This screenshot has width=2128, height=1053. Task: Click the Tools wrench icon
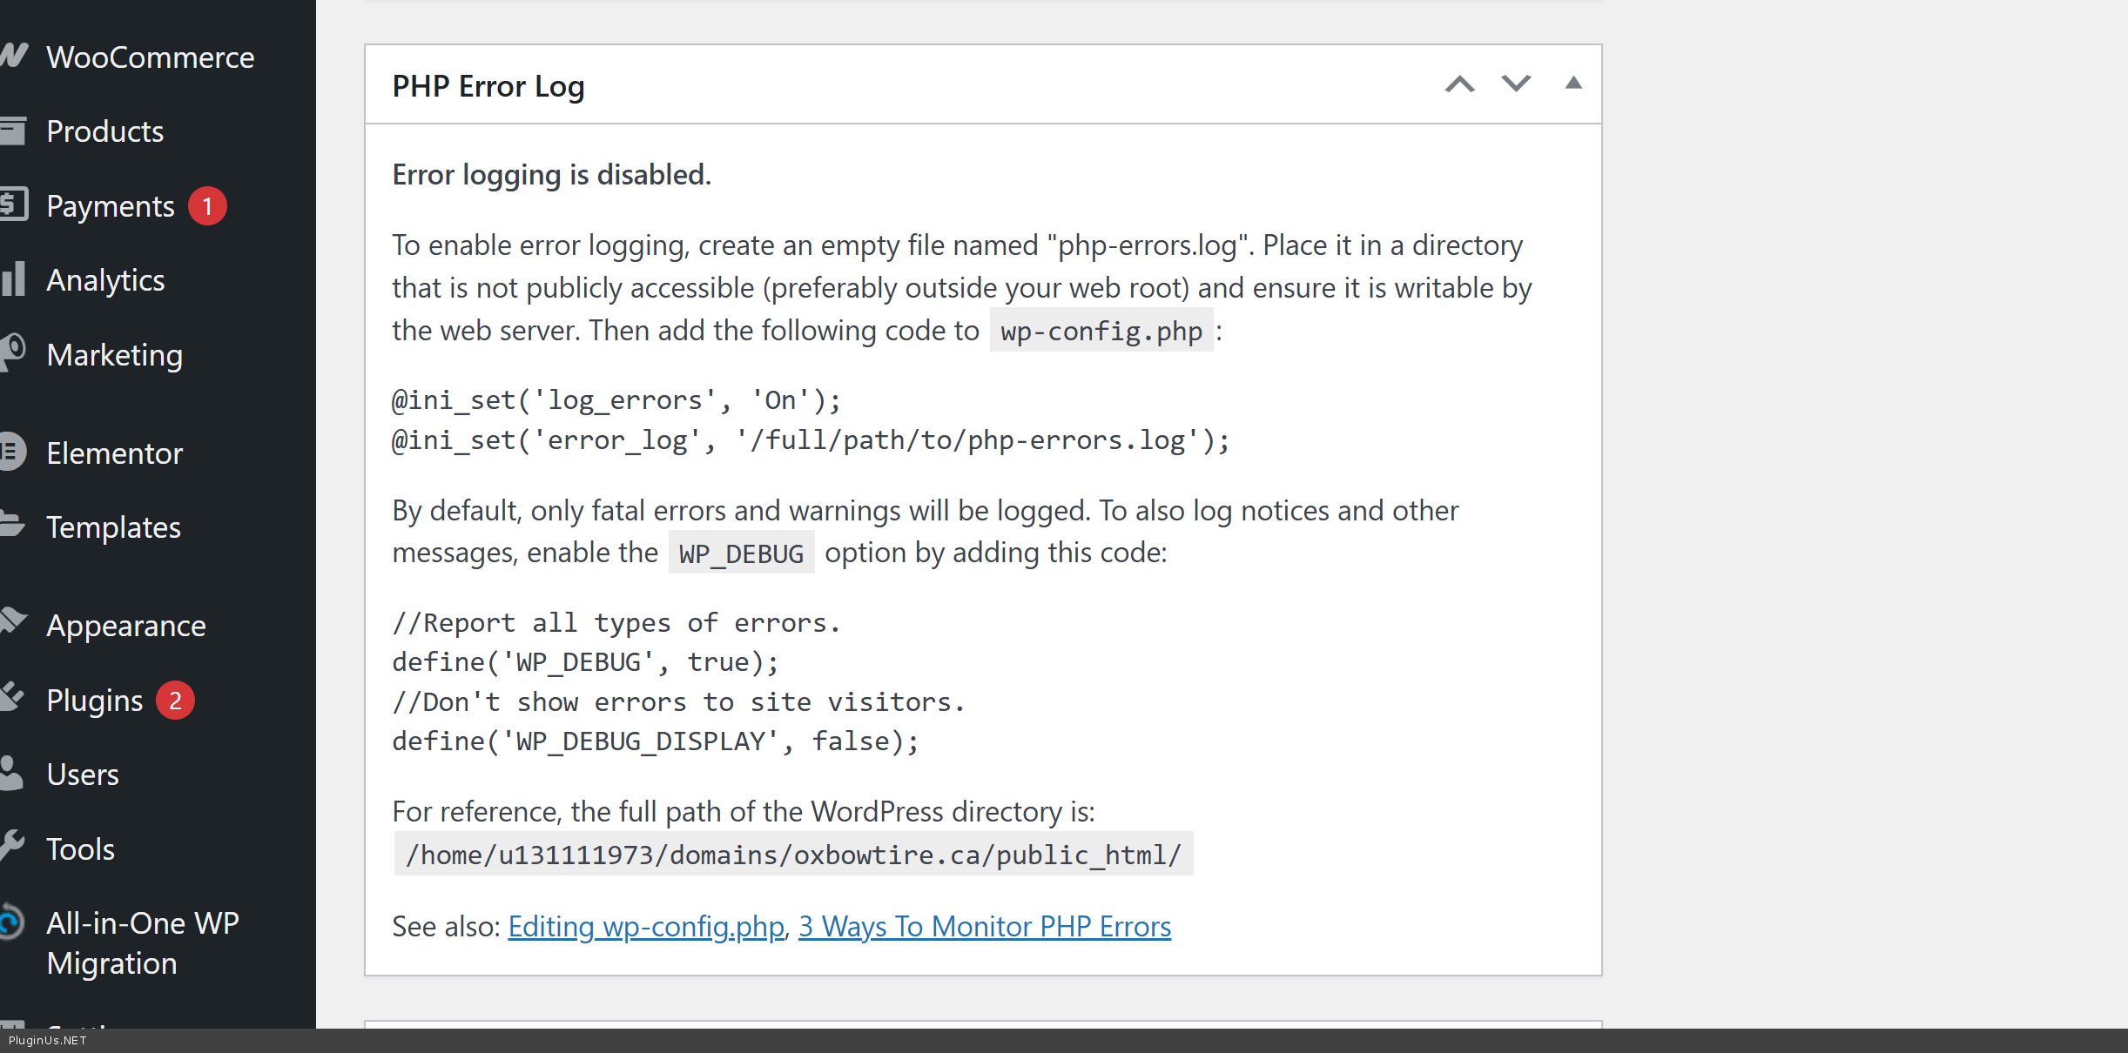[x=12, y=847]
